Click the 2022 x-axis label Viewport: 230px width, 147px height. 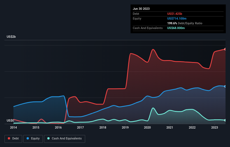[192, 127]
